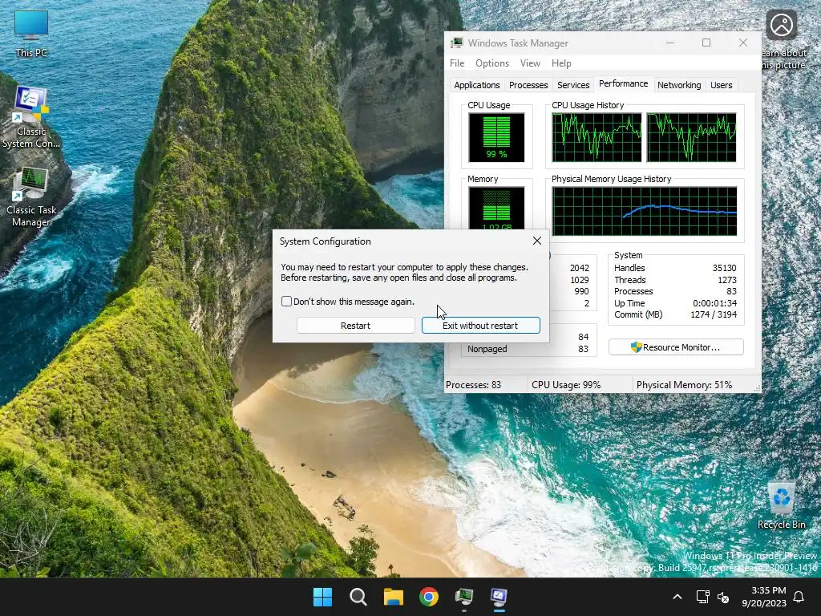This screenshot has width=821, height=616.
Task: Click first CPU Usage History graph
Action: pos(597,137)
